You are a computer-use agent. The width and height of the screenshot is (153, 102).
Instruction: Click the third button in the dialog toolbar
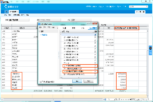(x=49, y=28)
